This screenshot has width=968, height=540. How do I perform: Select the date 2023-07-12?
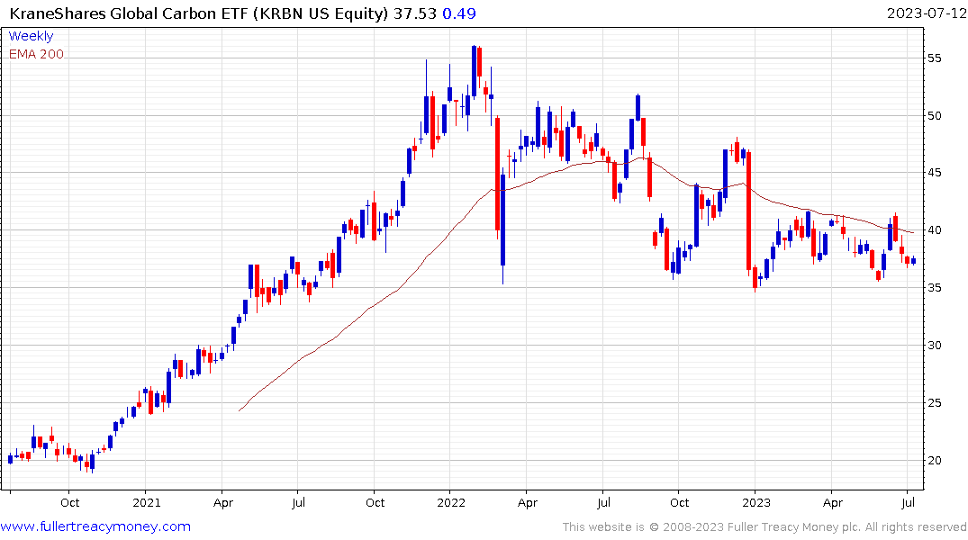click(x=926, y=13)
